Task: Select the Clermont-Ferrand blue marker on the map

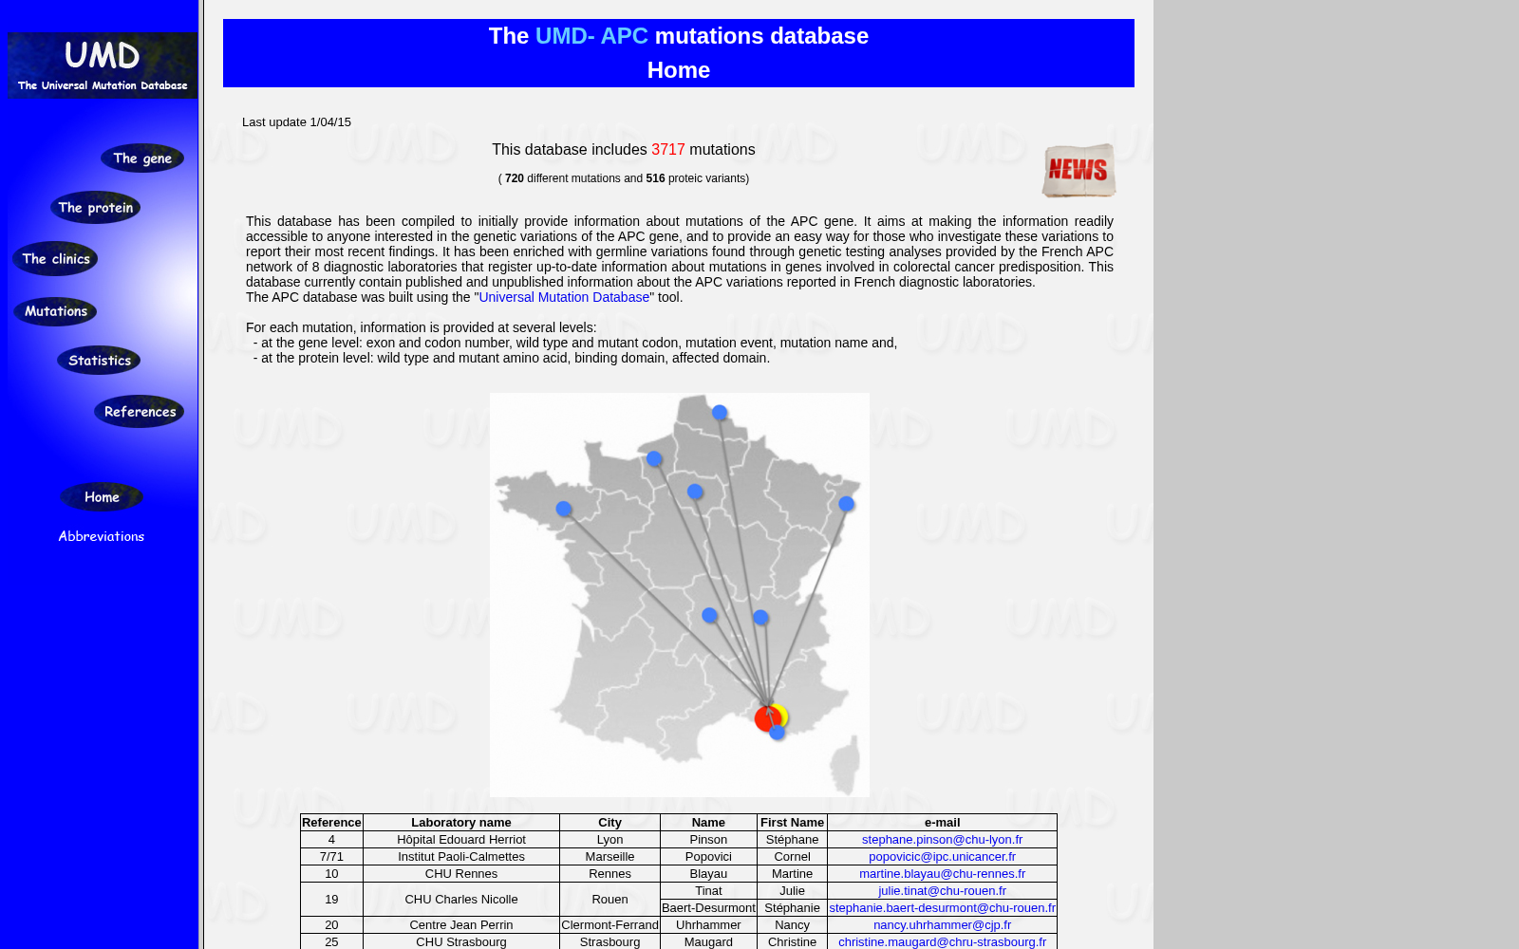Action: [709, 615]
